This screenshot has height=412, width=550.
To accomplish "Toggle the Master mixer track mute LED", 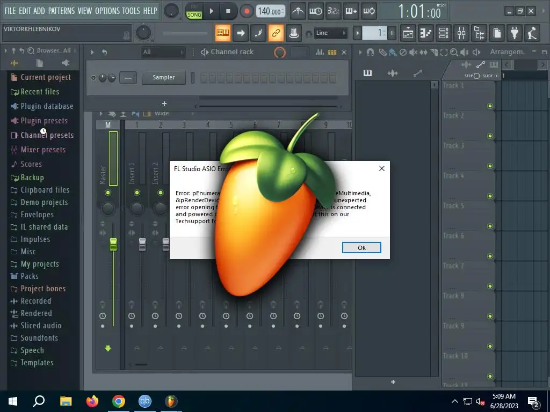I will pos(107,193).
